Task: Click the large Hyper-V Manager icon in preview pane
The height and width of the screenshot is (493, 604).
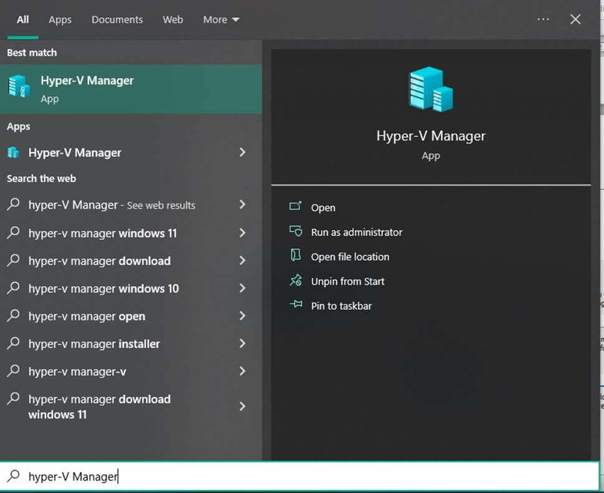Action: [x=430, y=91]
